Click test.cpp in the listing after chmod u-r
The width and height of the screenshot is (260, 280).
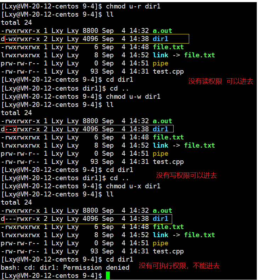(x=168, y=72)
